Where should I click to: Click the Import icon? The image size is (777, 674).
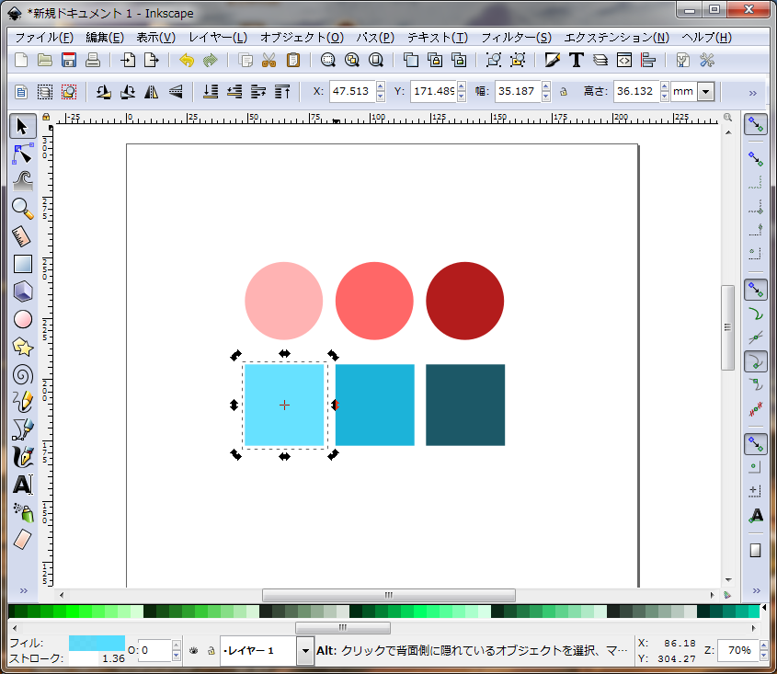click(128, 61)
